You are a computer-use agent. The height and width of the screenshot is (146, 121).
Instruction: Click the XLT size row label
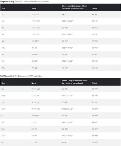[x=3, y=89]
